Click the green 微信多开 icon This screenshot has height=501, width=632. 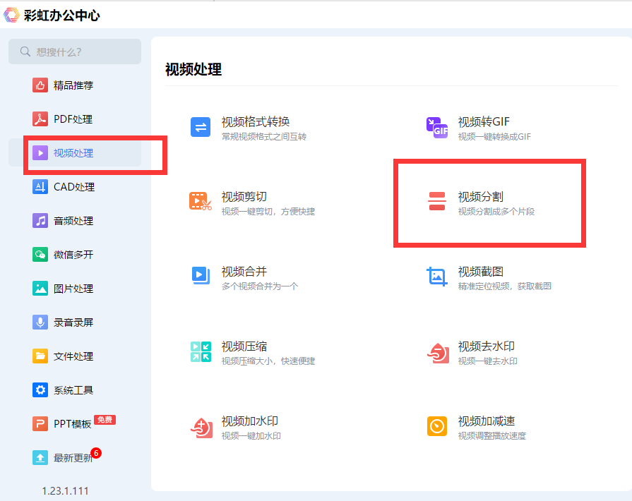click(40, 255)
